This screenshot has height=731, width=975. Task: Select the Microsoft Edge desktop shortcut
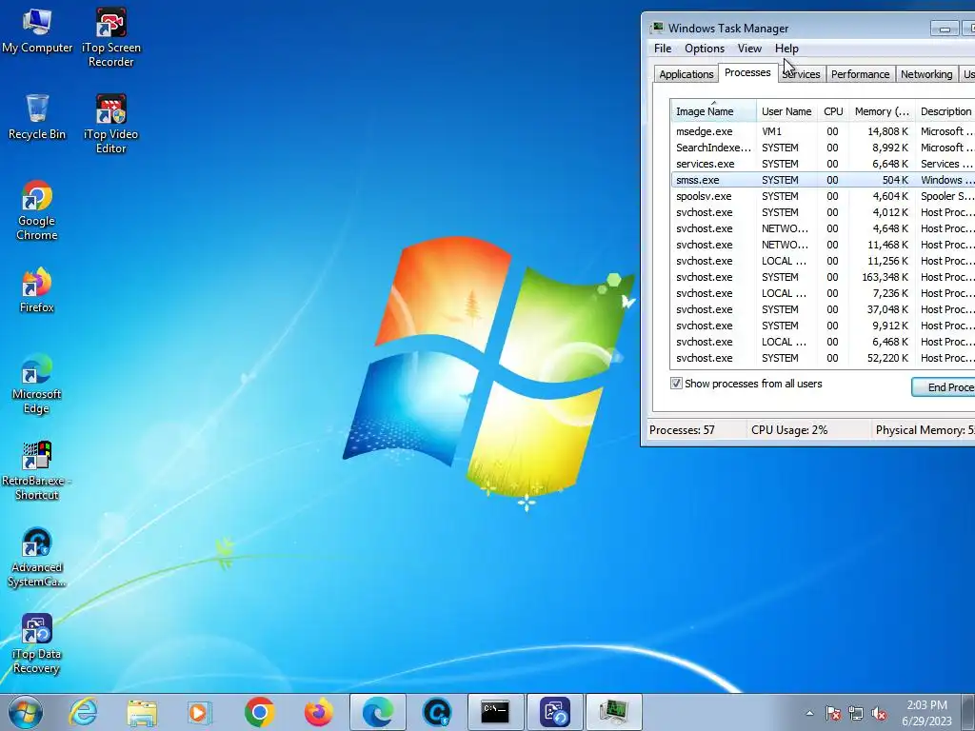(x=37, y=384)
